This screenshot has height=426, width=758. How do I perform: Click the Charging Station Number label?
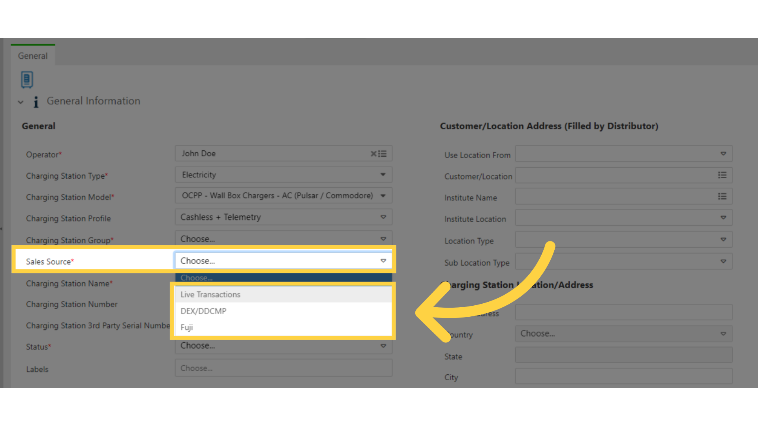[72, 305]
